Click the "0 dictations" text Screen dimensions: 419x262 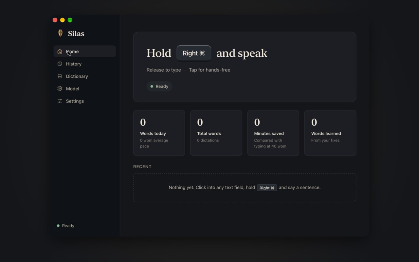point(208,140)
